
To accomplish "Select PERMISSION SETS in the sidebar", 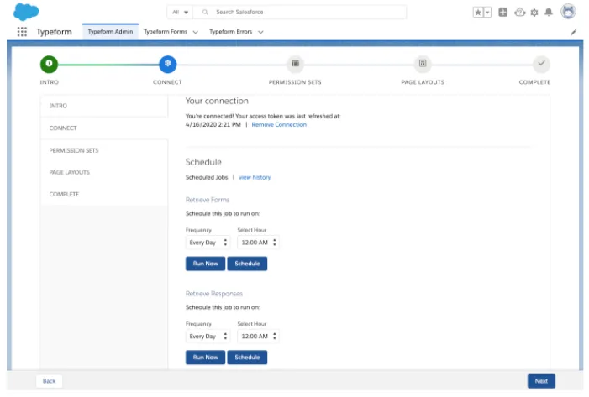I will (104, 150).
